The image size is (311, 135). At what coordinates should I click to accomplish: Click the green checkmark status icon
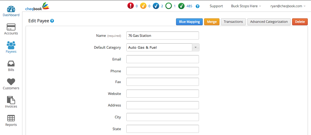pos(181,6)
